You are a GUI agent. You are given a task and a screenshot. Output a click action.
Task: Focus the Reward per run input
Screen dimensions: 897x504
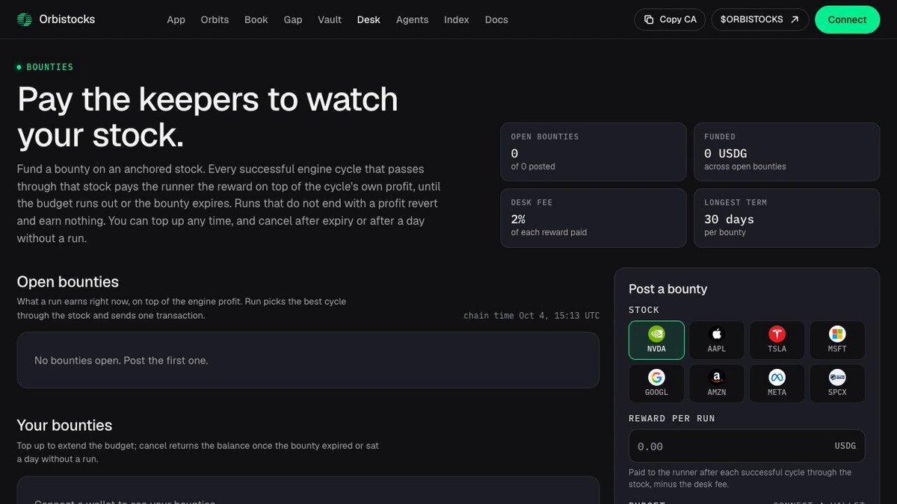coord(747,447)
